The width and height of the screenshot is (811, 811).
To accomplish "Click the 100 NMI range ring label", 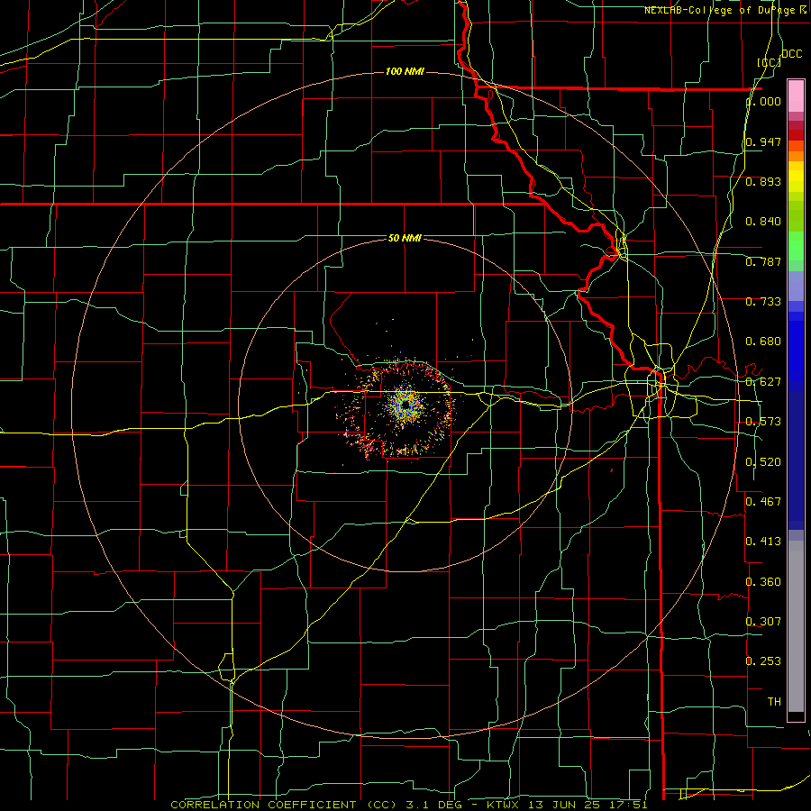I will [405, 71].
